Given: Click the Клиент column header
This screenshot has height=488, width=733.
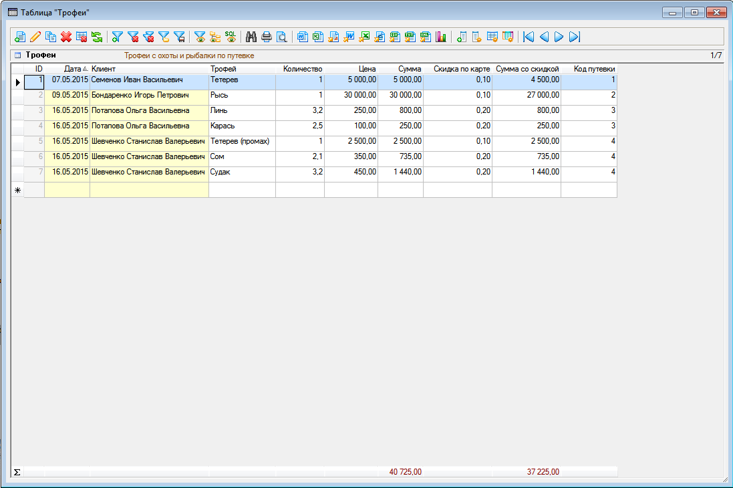Looking at the screenshot, I should (148, 69).
